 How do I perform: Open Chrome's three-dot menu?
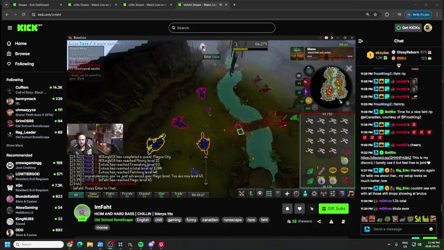[x=437, y=15]
